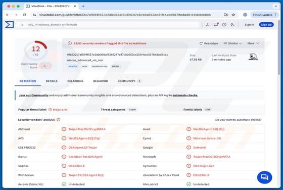283x190 pixels.
Task: Click the alert icon next to AliCloud detection
Action: pos(64,129)
